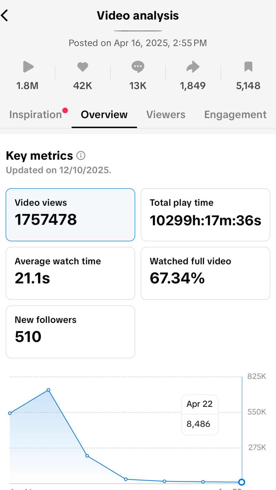Click the Apr 22 chart tooltip
This screenshot has width=276, height=490.
click(199, 415)
